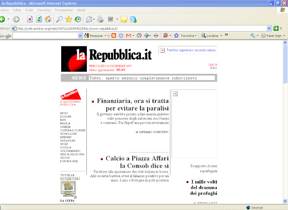Click the Fazer login button
Viewport: 288px width, 210px height.
coord(272,36)
